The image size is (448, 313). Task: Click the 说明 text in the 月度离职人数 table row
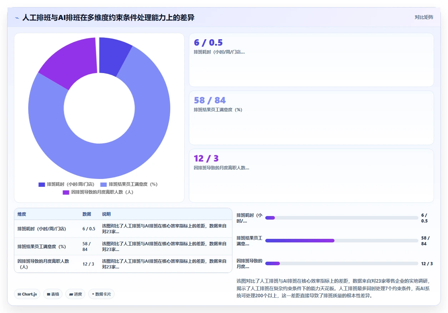(x=164, y=264)
